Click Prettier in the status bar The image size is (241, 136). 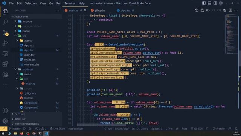(219, 128)
